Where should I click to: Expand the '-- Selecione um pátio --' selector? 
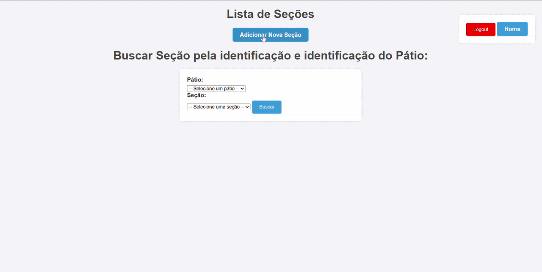pyautogui.click(x=216, y=88)
